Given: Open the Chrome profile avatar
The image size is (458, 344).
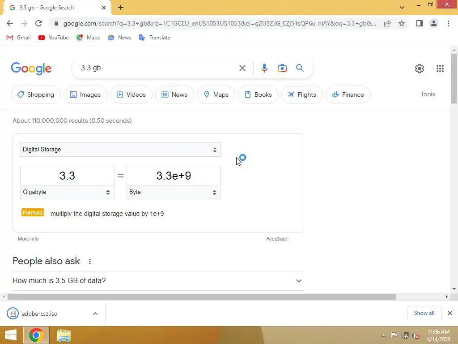Looking at the screenshot, I should pos(434,23).
